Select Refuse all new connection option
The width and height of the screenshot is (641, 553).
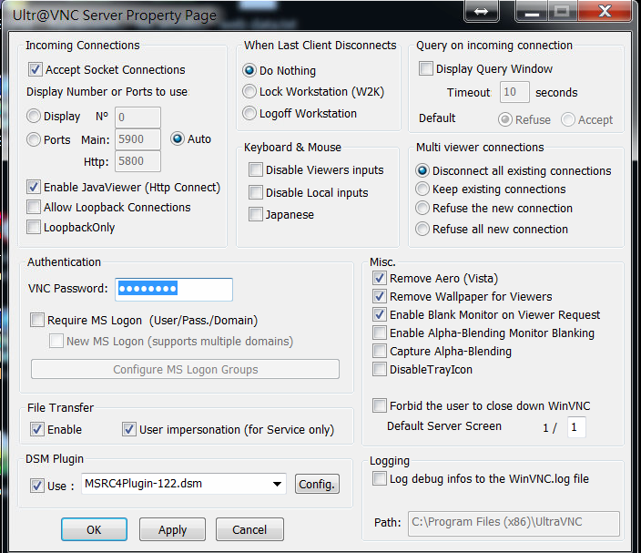click(x=422, y=230)
